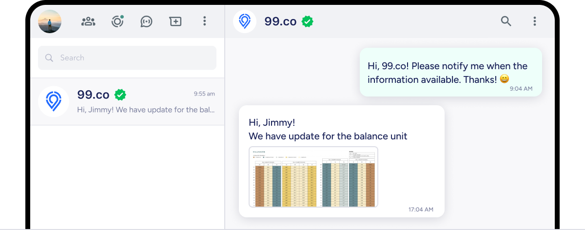Open the sidebar three-dot menu
Viewport: 585px width, 230px height.
[204, 21]
